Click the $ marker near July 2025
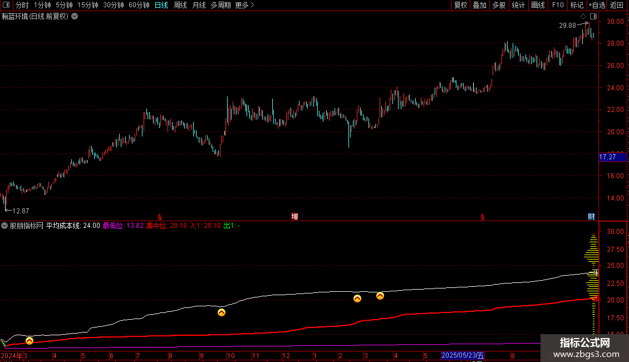The height and width of the screenshot is (362, 629). coord(483,217)
